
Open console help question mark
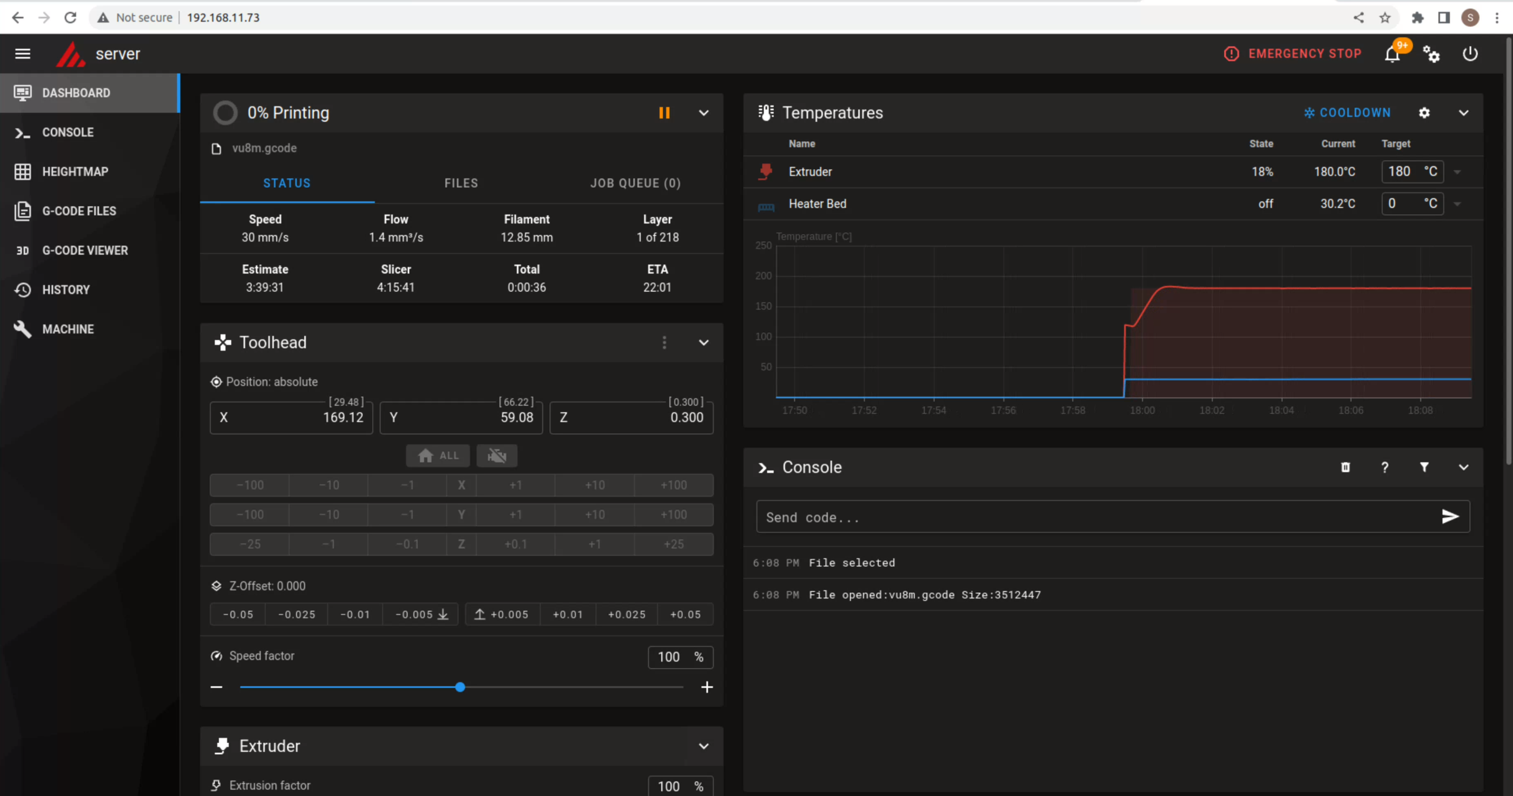[1384, 467]
